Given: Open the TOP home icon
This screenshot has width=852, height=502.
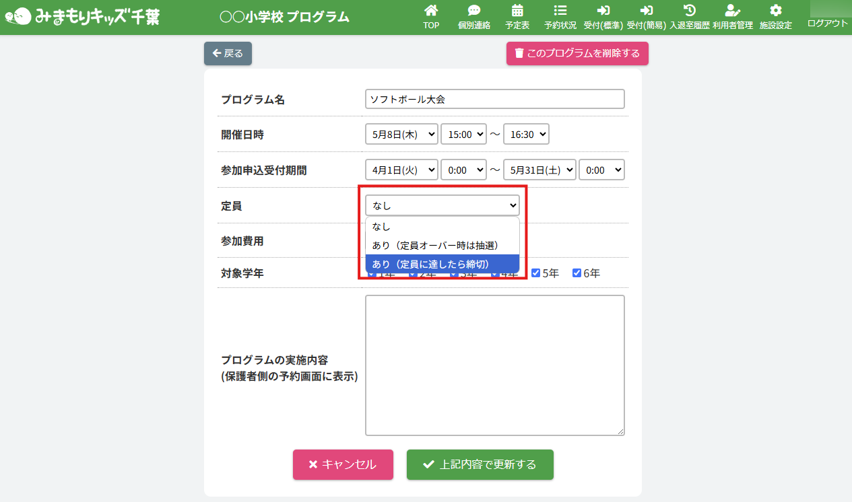Looking at the screenshot, I should [x=431, y=11].
